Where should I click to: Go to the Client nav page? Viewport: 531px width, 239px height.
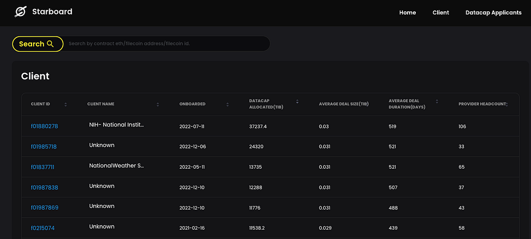pos(441,12)
